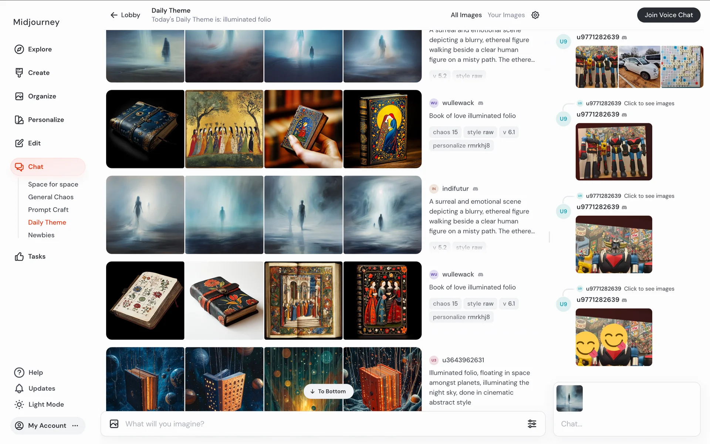This screenshot has height=444, width=710.
Task: Open the Explore compass icon
Action: 19,49
